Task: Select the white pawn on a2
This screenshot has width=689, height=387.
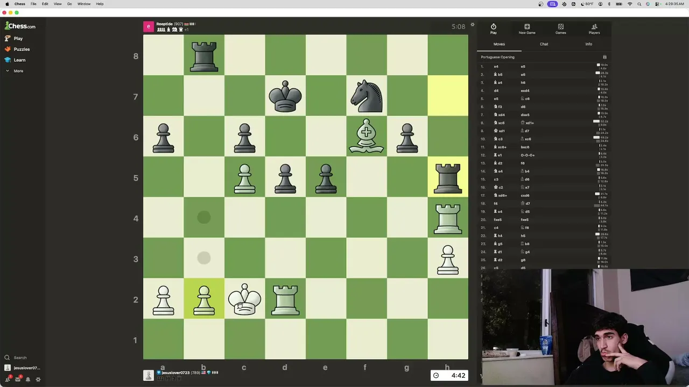Action: pyautogui.click(x=163, y=299)
